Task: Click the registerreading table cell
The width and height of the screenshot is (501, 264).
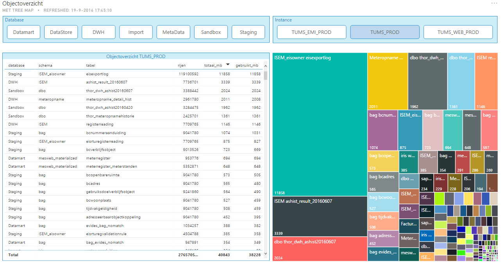Action: [99, 124]
